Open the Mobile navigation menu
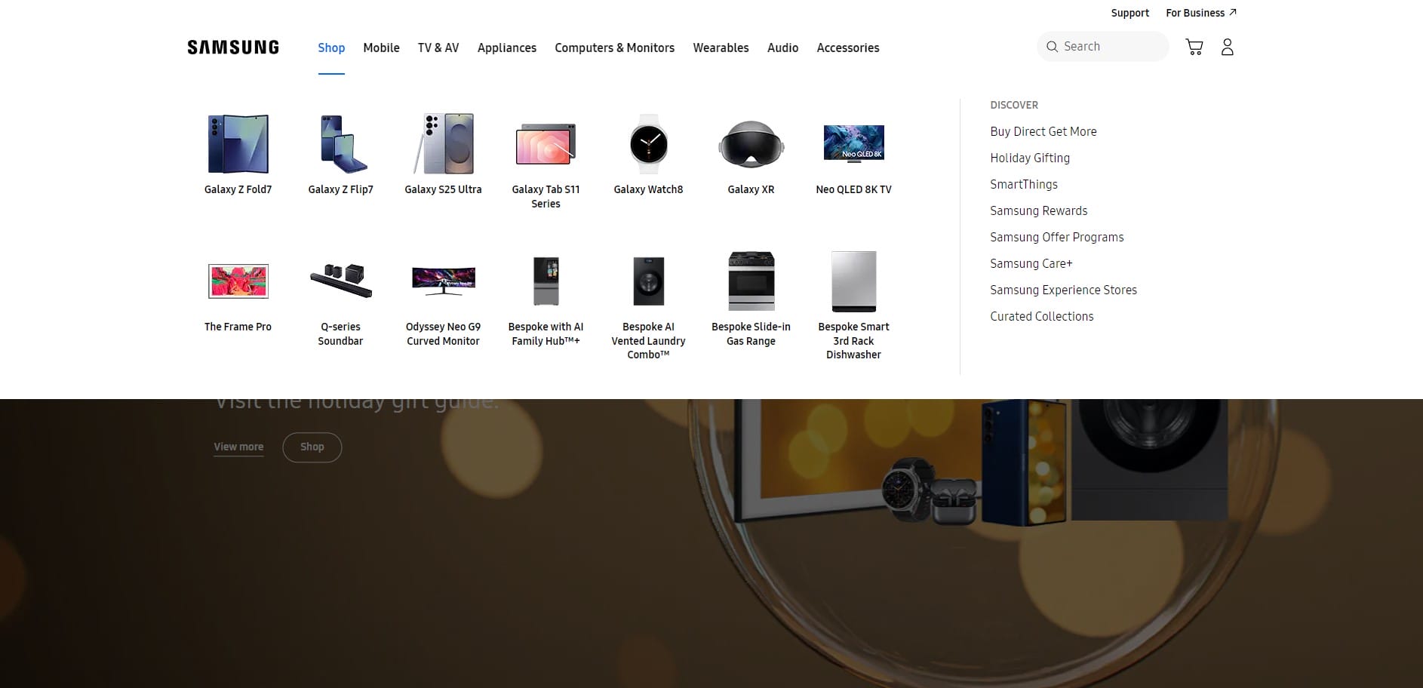This screenshot has height=688, width=1423. [x=381, y=48]
